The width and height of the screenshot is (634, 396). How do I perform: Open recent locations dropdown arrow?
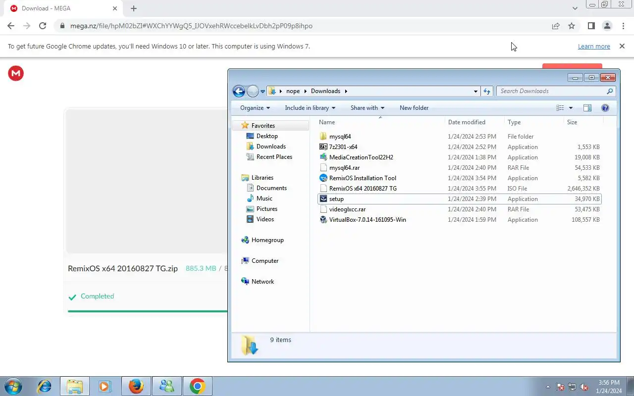pyautogui.click(x=263, y=91)
